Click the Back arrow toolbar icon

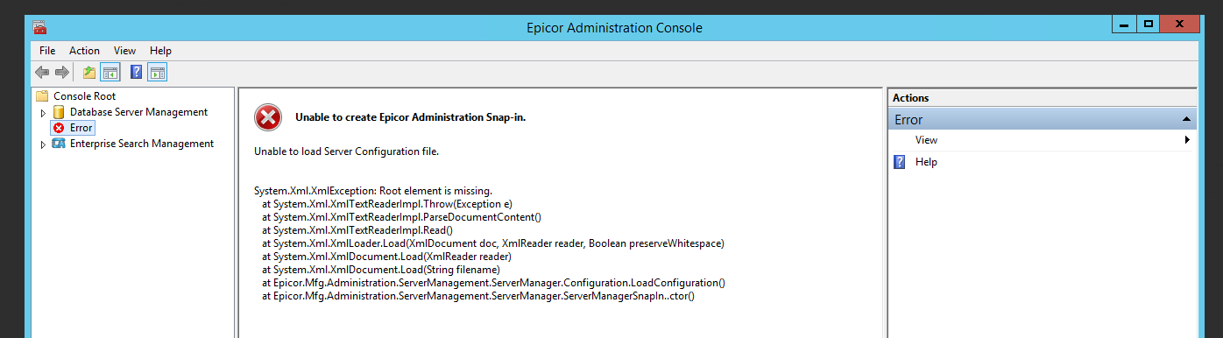(x=42, y=73)
